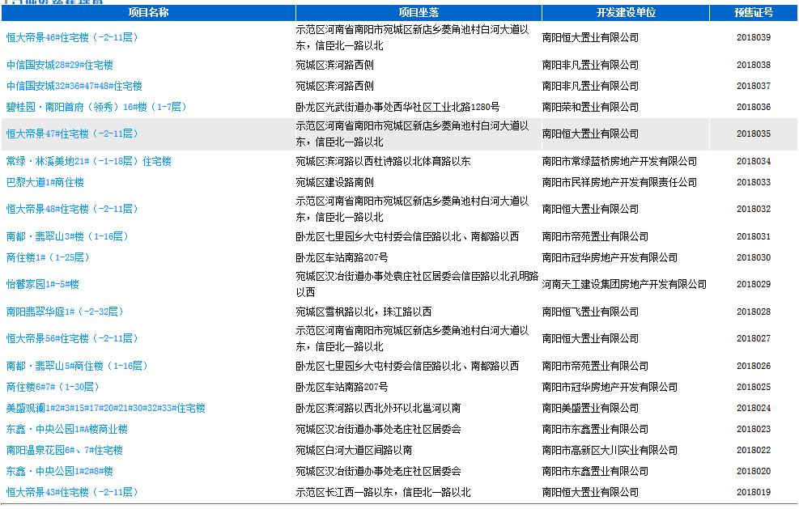799x509 pixels.
Task: Open 恒大帝景43#住宅楼（-2-11层） link
Action: tap(72, 492)
